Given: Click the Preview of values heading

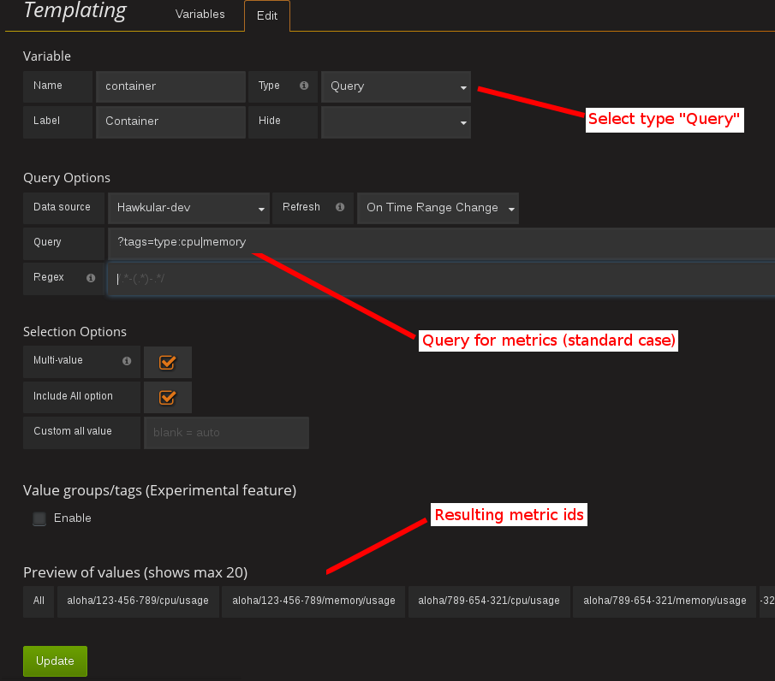Looking at the screenshot, I should pos(135,573).
